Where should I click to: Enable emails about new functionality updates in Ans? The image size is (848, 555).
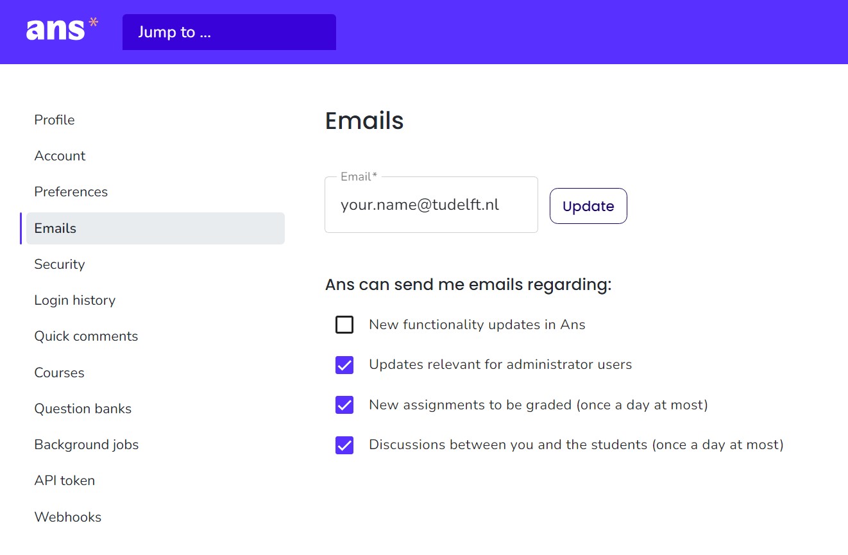(x=344, y=325)
